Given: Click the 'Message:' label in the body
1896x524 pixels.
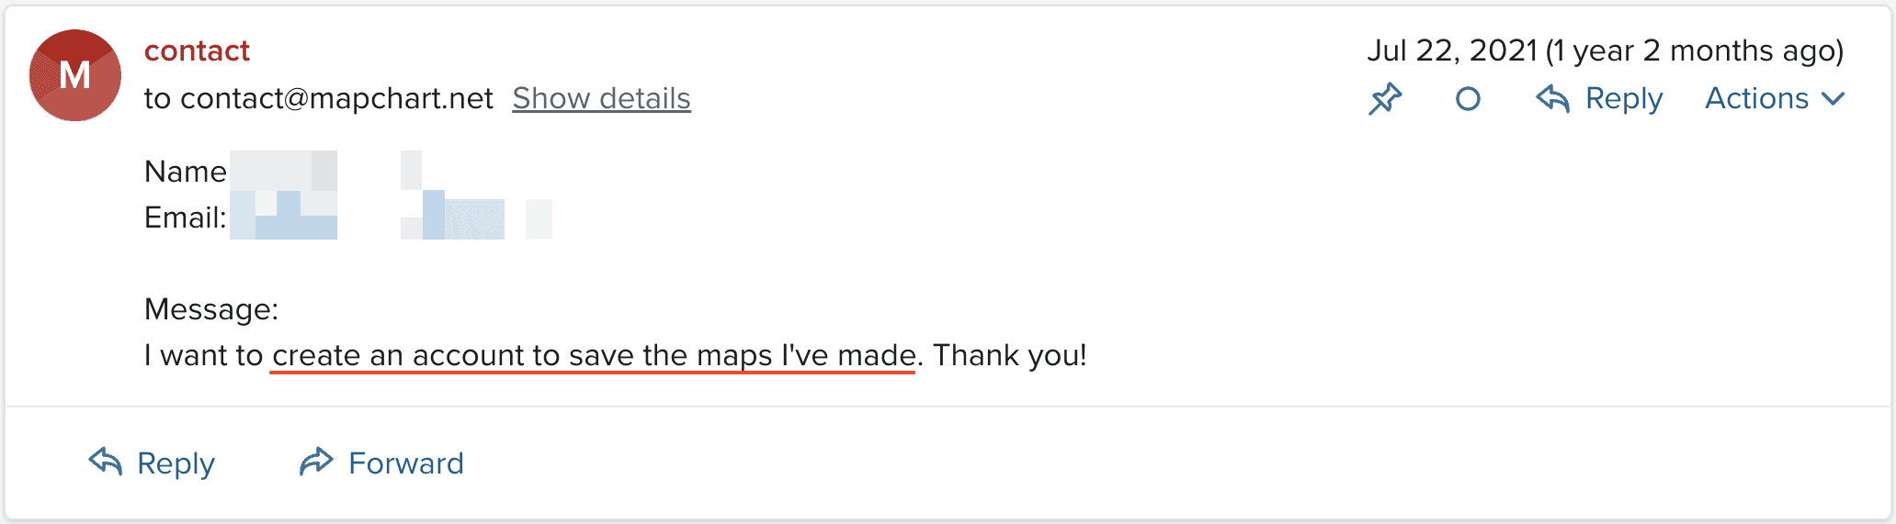Looking at the screenshot, I should point(211,309).
